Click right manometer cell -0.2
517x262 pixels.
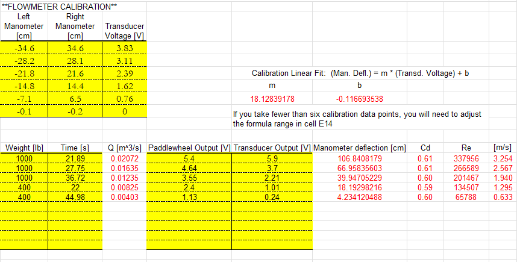click(75, 111)
